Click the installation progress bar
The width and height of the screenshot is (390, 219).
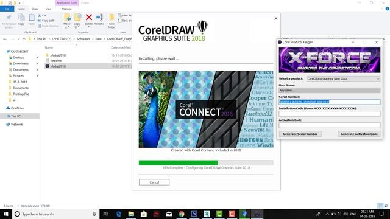[206, 163]
